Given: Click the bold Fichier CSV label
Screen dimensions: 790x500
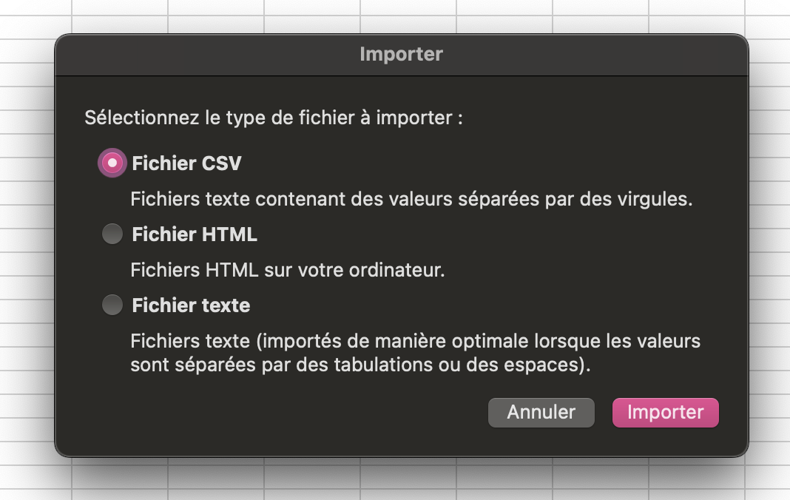Looking at the screenshot, I should click(186, 163).
